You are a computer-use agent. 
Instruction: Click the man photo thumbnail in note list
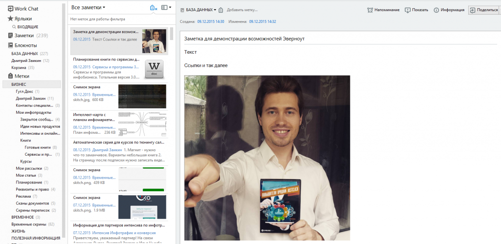(x=154, y=41)
